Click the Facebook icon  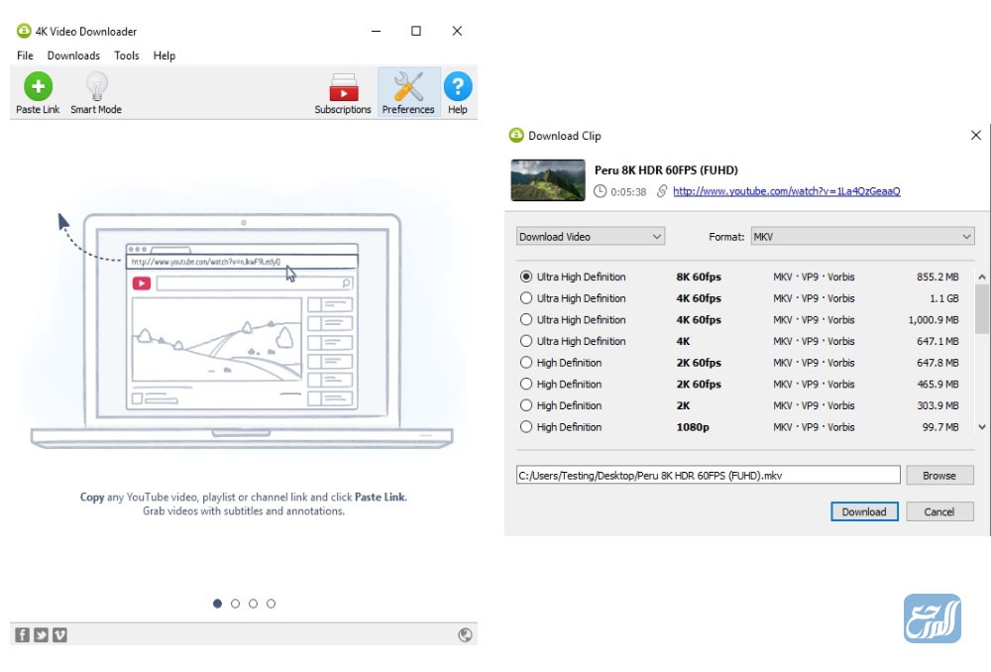tap(21, 634)
